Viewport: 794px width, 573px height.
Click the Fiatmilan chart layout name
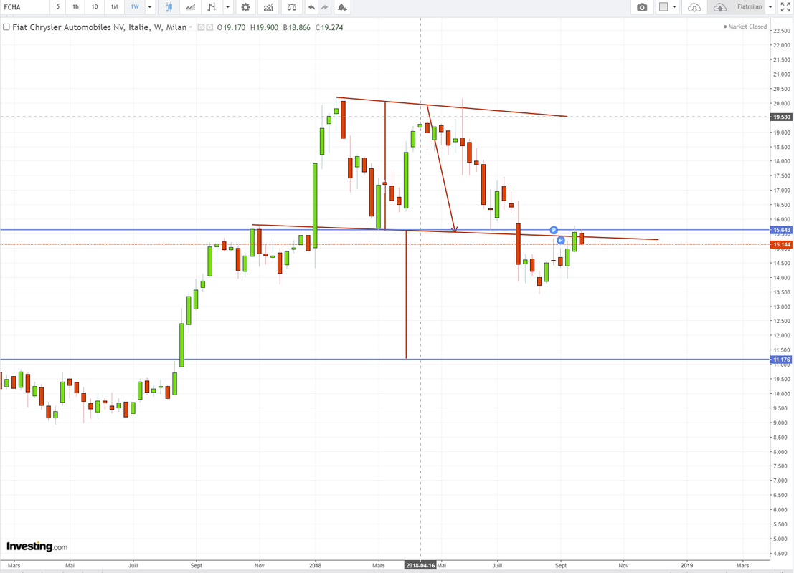750,7
